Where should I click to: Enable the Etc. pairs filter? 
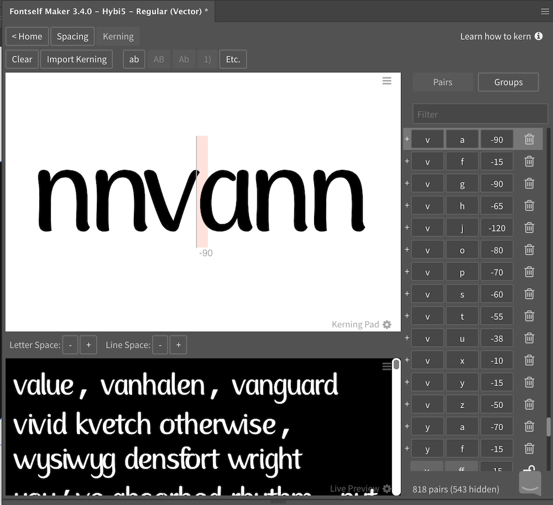coord(233,59)
